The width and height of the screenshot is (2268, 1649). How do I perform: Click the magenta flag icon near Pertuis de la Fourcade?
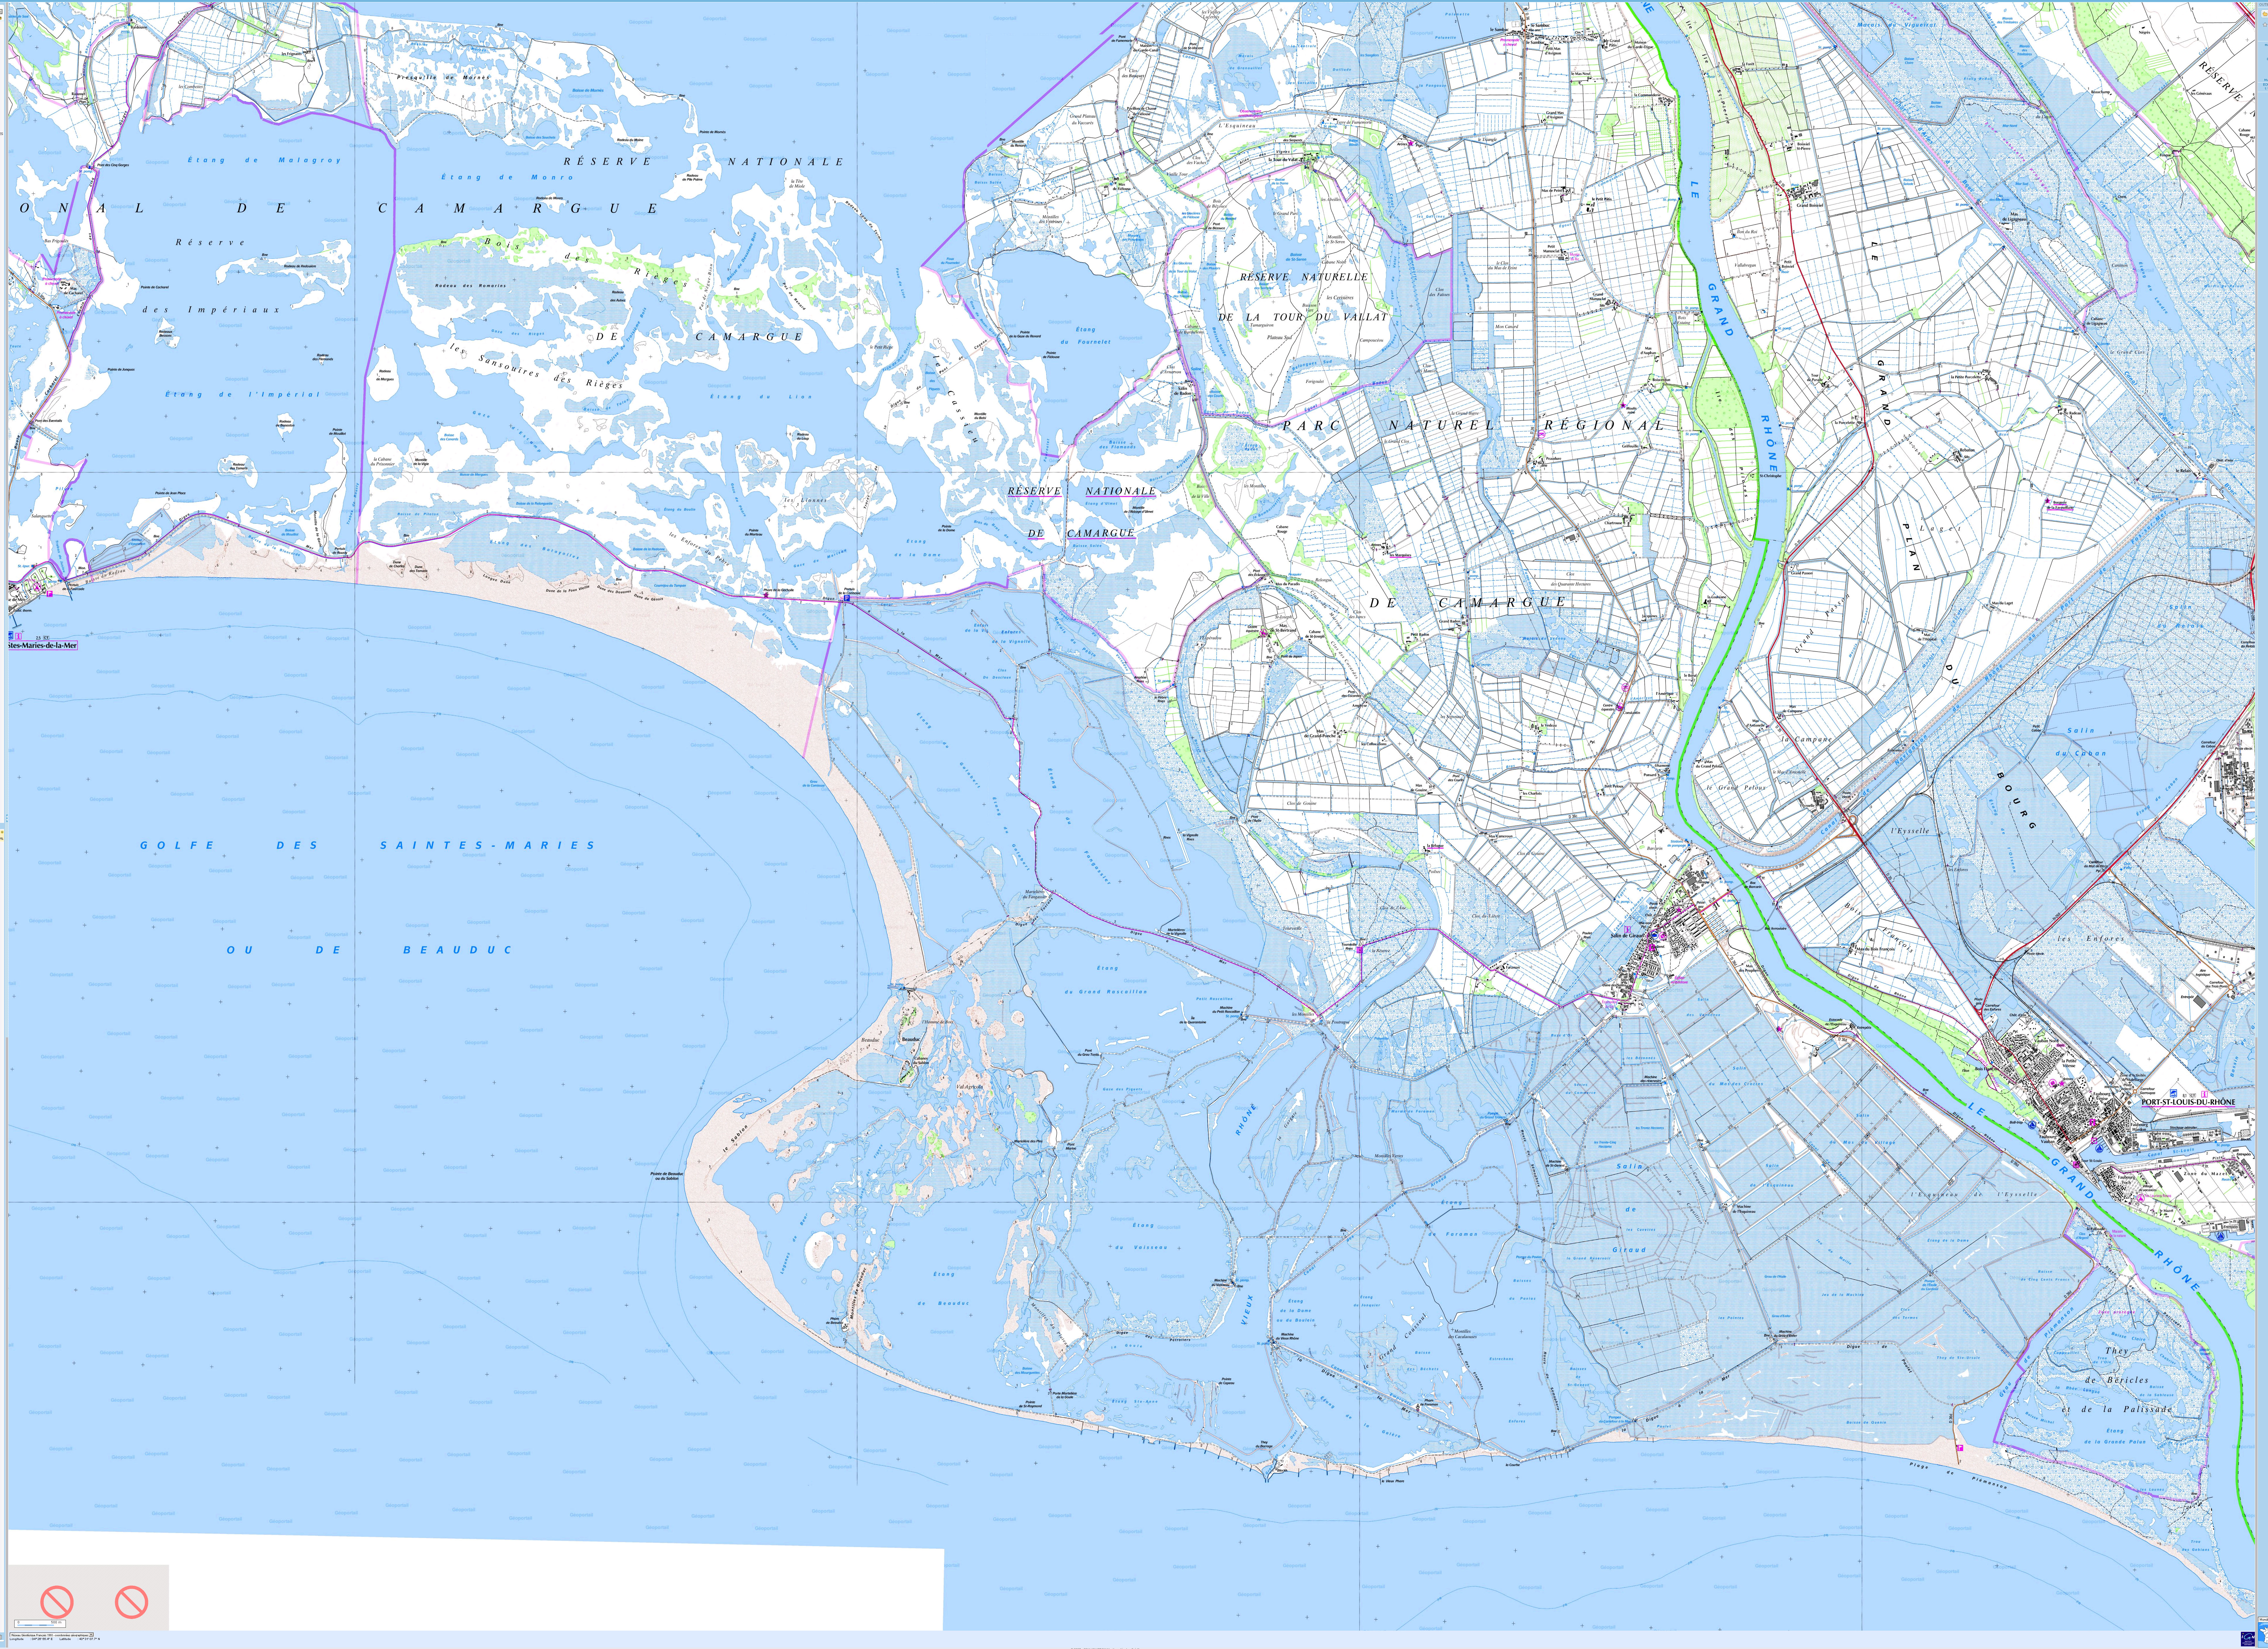pos(50,594)
